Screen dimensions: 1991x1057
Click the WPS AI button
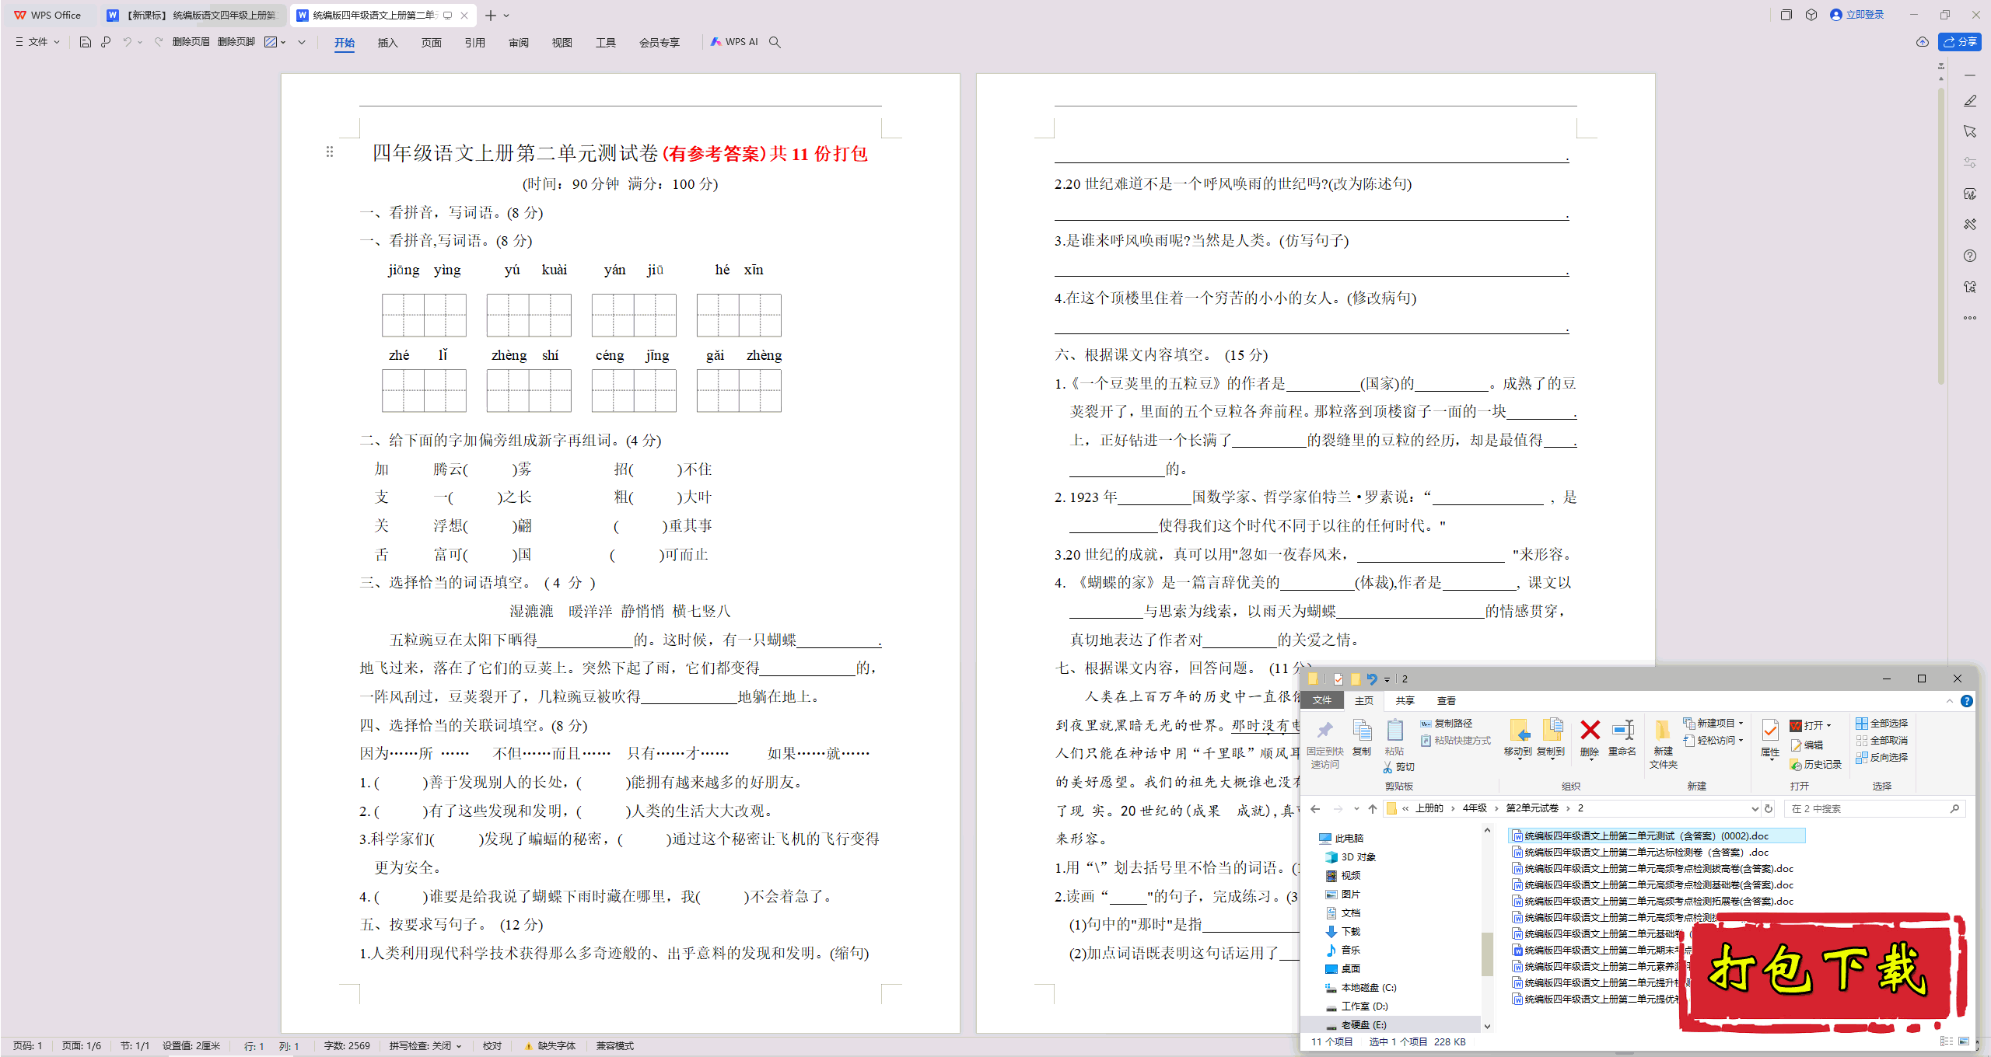(x=734, y=42)
